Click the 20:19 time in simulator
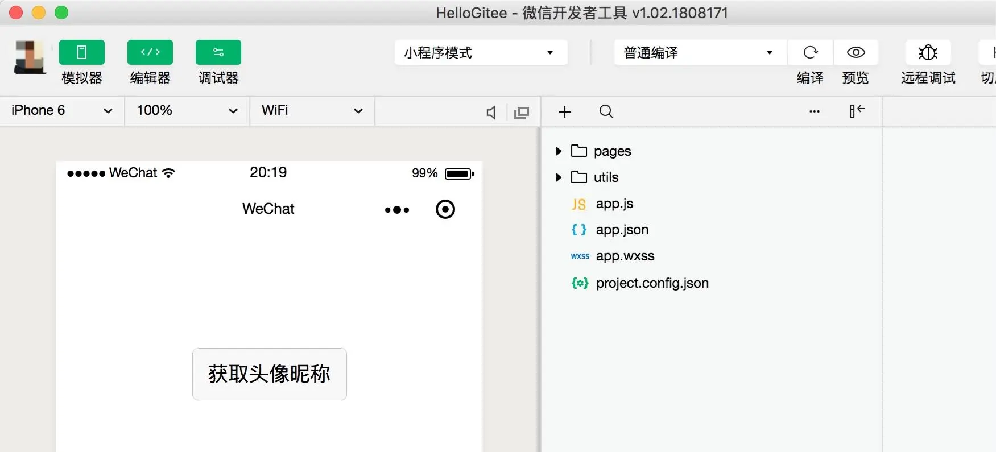996x452 pixels. tap(268, 172)
